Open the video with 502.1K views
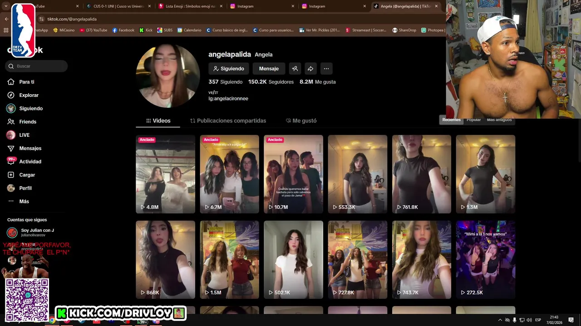Image resolution: width=581 pixels, height=326 pixels. tap(294, 259)
